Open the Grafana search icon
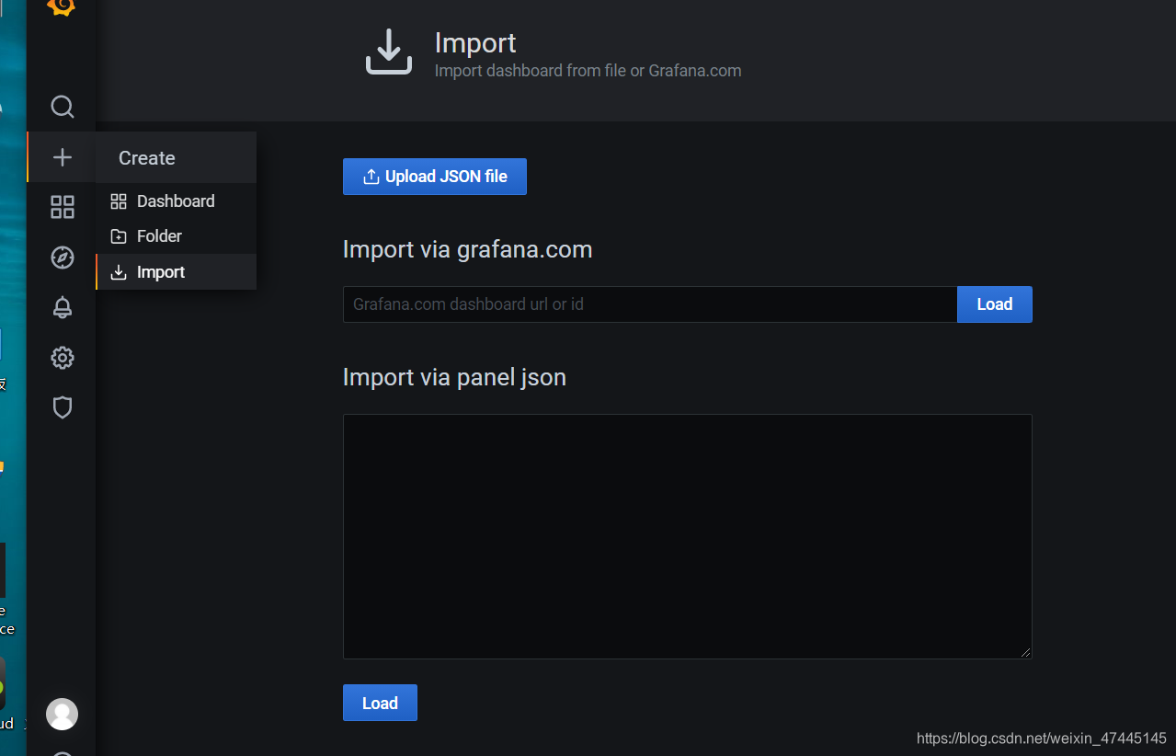 (62, 107)
